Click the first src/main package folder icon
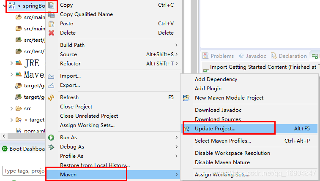This screenshot has width=320, height=181. tap(19, 17)
